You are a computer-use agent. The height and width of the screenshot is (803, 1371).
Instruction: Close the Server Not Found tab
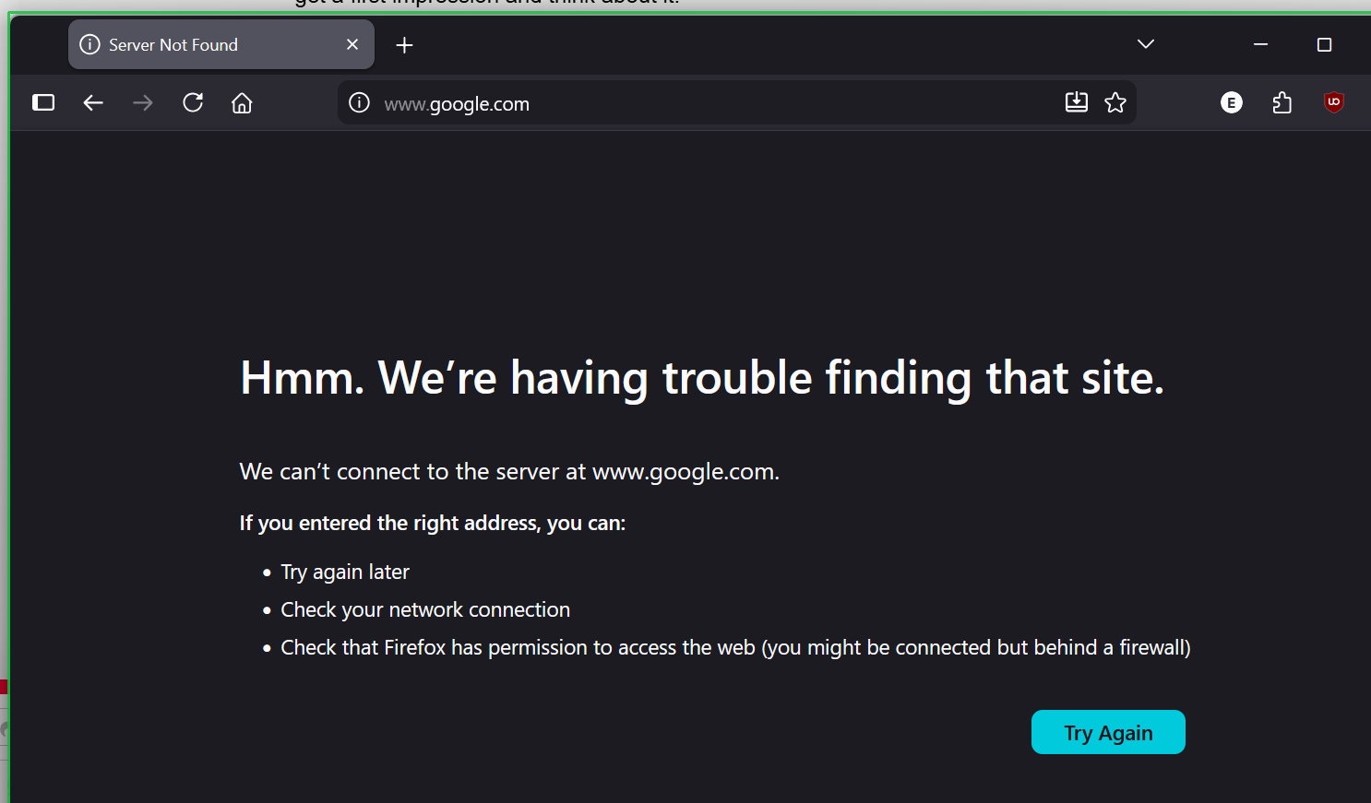pyautogui.click(x=352, y=44)
